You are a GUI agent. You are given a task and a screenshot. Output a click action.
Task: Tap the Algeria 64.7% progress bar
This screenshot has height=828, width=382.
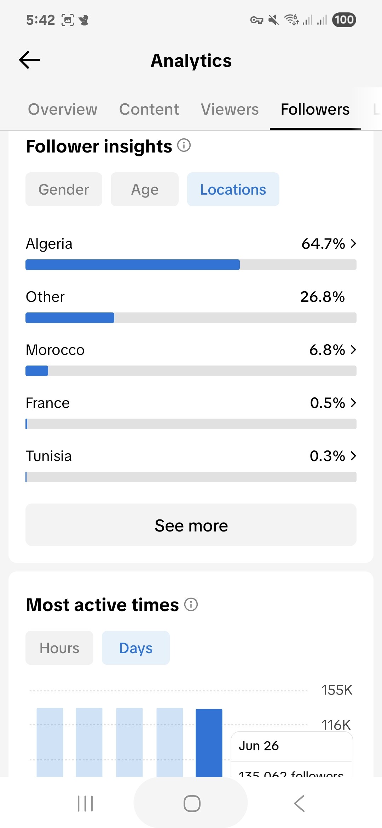(x=191, y=265)
